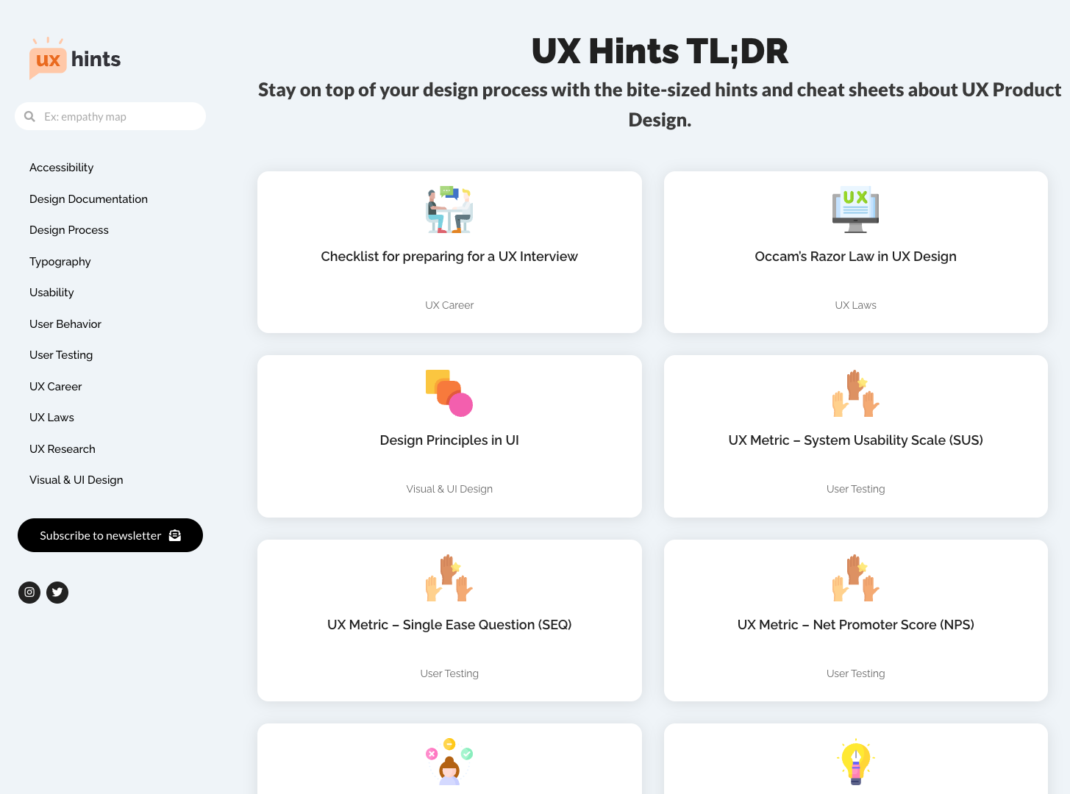Screen dimensions: 1070x794
Task: Click the newsletter envelope icon
Action: [x=174, y=535]
